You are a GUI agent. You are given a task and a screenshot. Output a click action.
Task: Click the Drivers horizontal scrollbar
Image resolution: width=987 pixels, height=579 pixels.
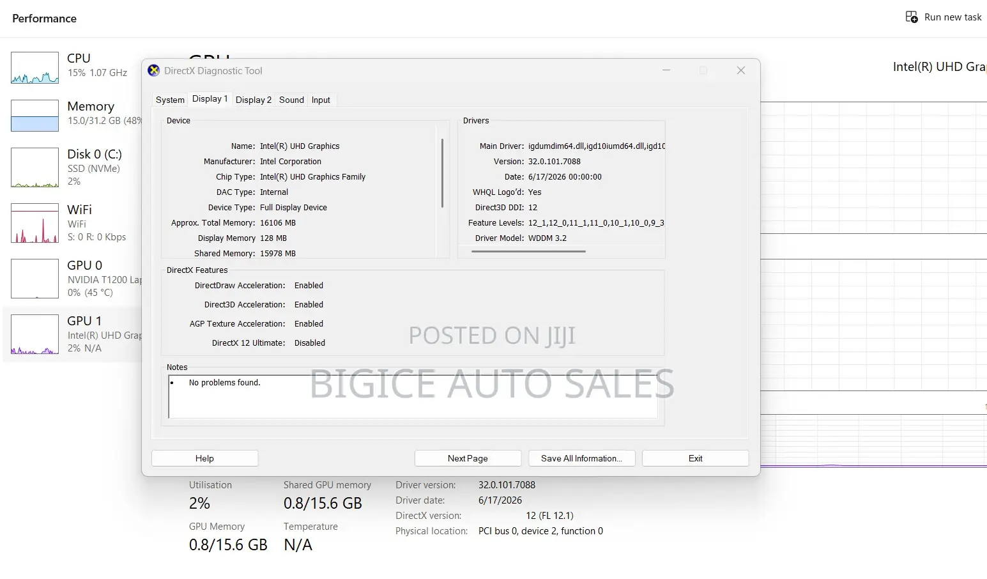point(528,251)
